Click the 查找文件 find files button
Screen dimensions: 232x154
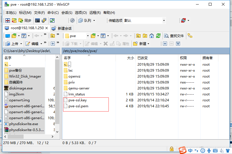click(174, 36)
